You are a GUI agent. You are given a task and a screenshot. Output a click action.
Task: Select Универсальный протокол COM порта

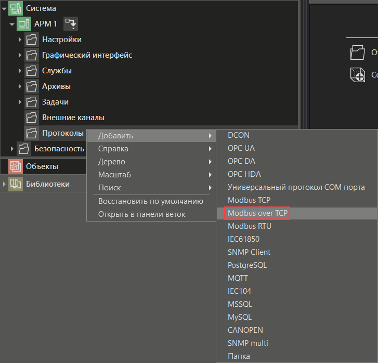297,187
